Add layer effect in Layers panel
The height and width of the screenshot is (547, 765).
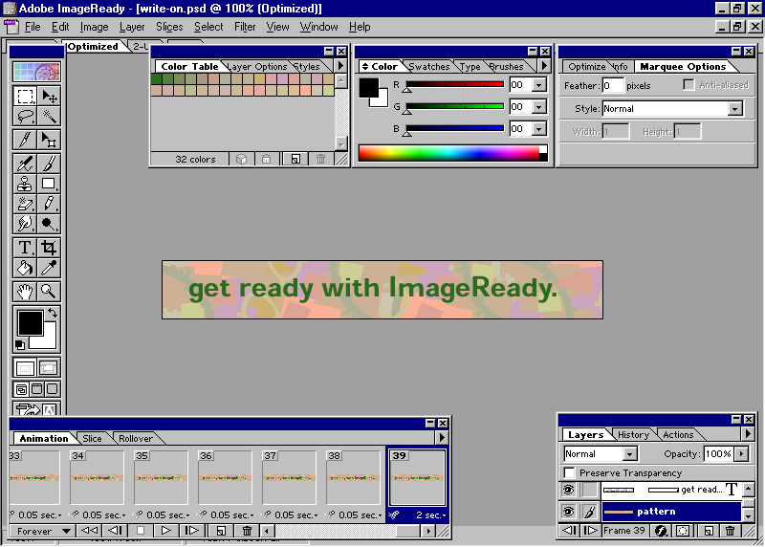pos(661,531)
